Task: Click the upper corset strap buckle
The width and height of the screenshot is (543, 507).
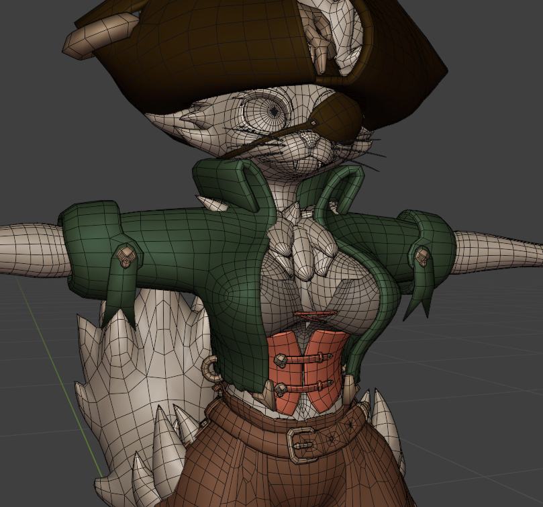Action: tap(281, 361)
